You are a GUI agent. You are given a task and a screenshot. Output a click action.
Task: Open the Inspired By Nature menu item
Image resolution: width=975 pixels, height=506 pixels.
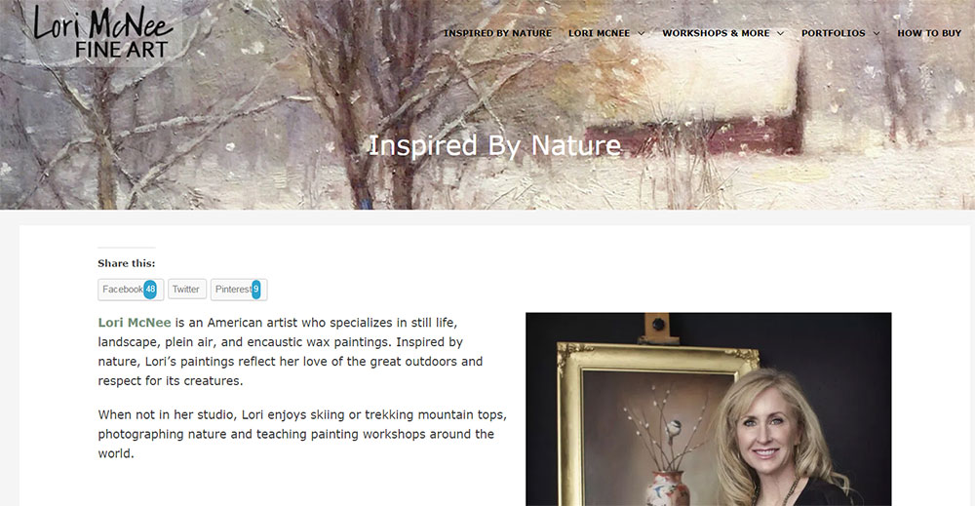tap(497, 33)
